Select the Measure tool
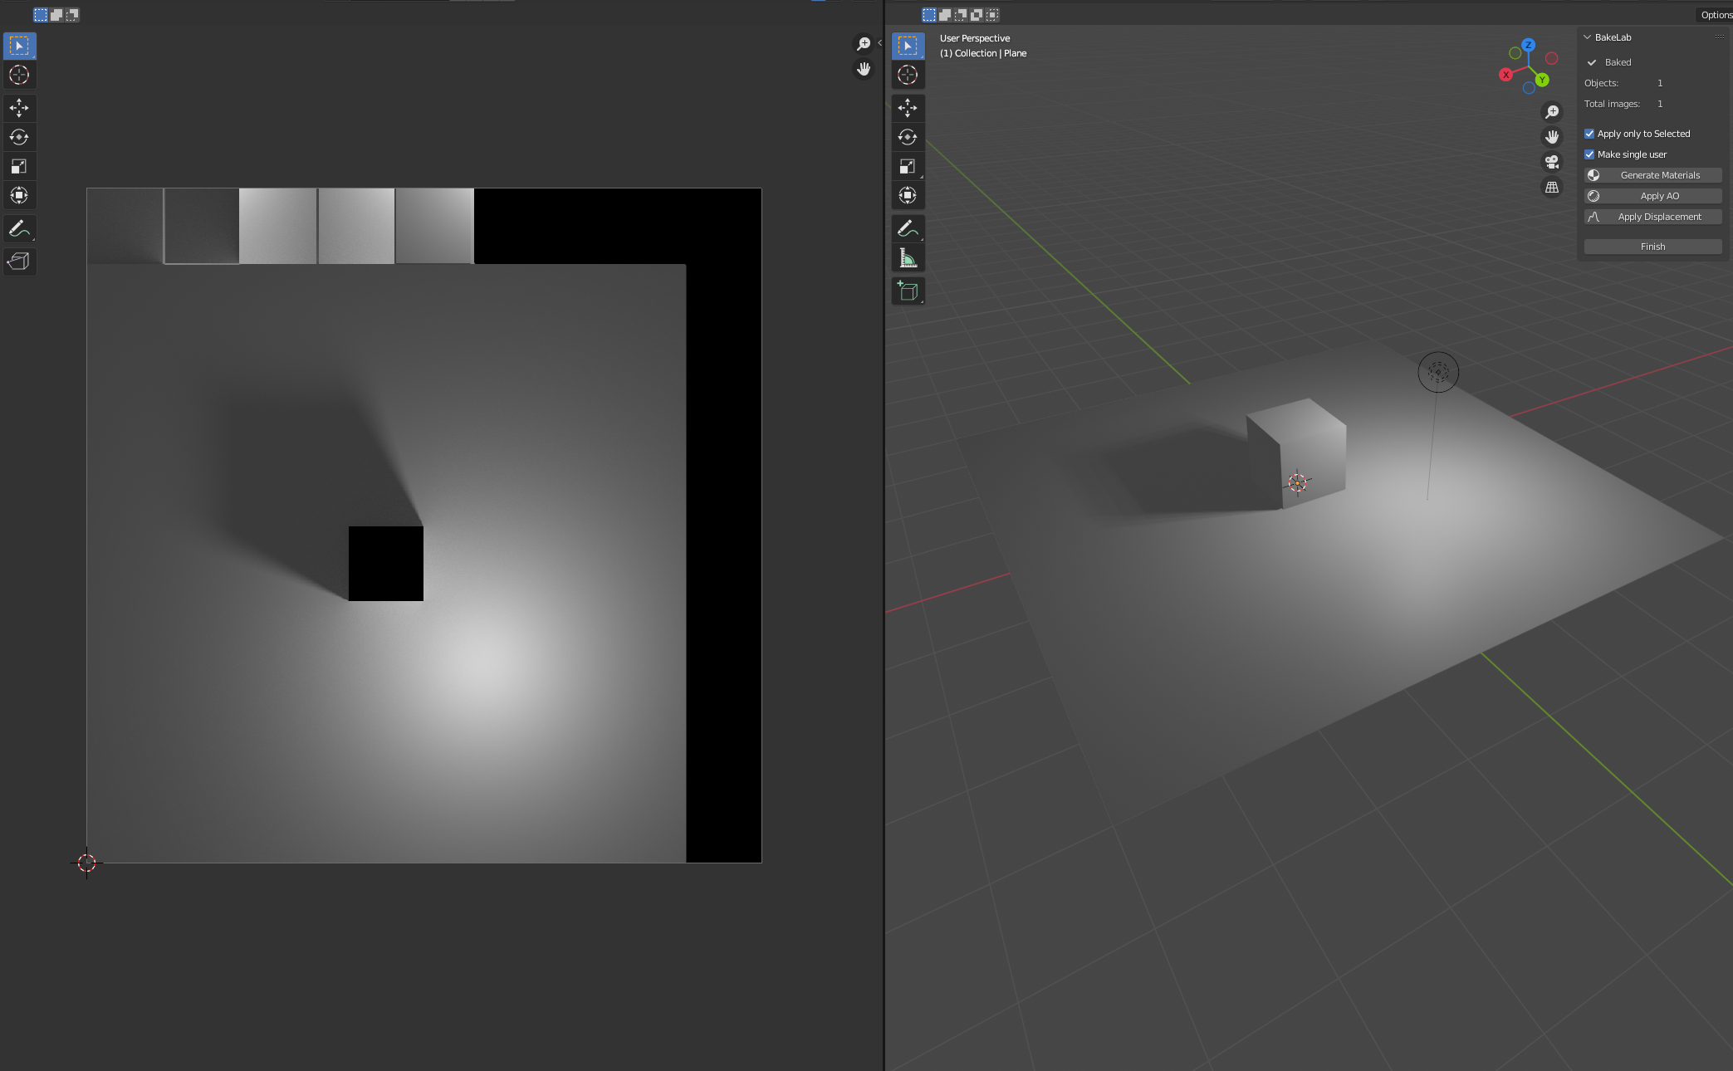1733x1071 pixels. [908, 257]
